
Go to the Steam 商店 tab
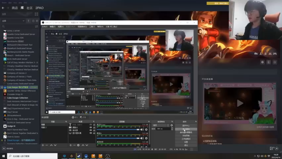pyautogui.click(x=15, y=7)
